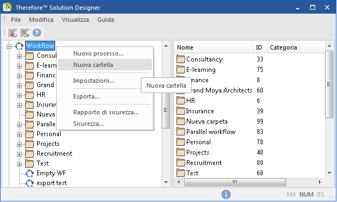Expand the E-learning tree folder

click(x=19, y=66)
